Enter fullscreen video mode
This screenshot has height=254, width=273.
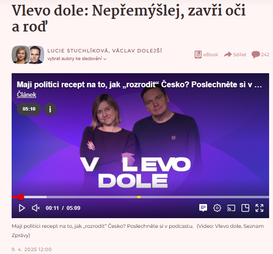point(259,208)
